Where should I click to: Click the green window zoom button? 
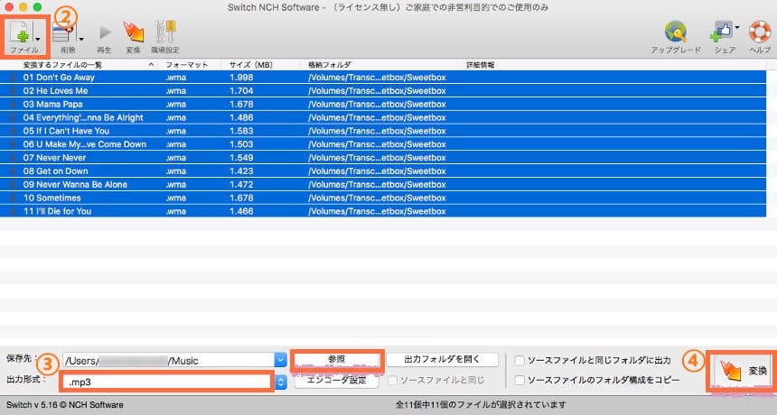click(37, 7)
